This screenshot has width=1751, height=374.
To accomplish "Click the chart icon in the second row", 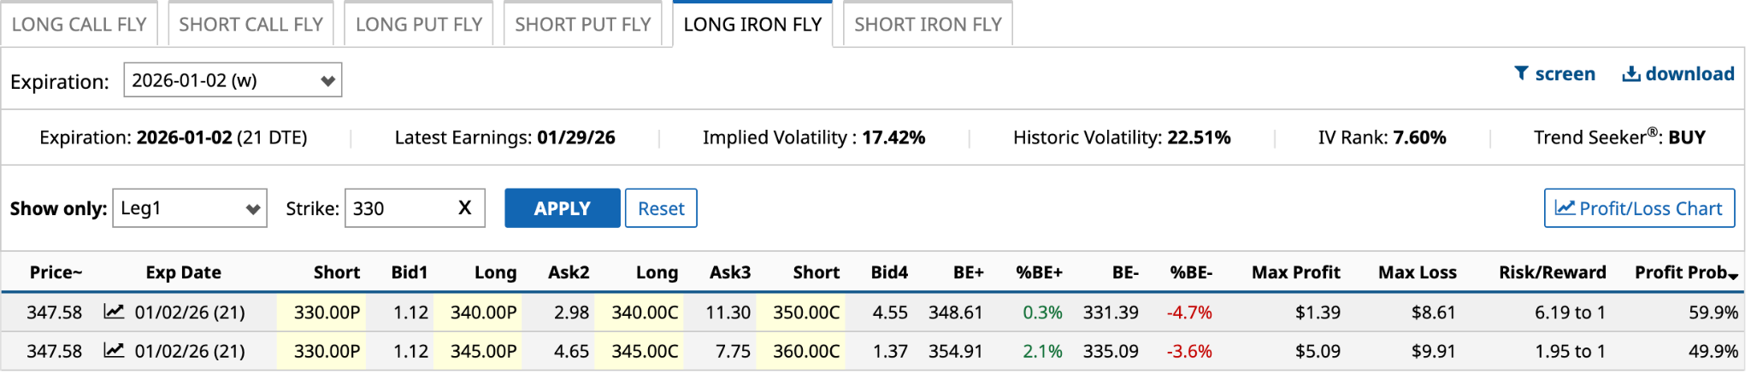I will [x=114, y=350].
